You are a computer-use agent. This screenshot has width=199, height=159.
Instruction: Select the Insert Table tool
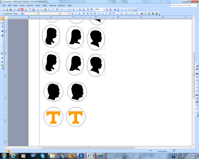pos(2,27)
